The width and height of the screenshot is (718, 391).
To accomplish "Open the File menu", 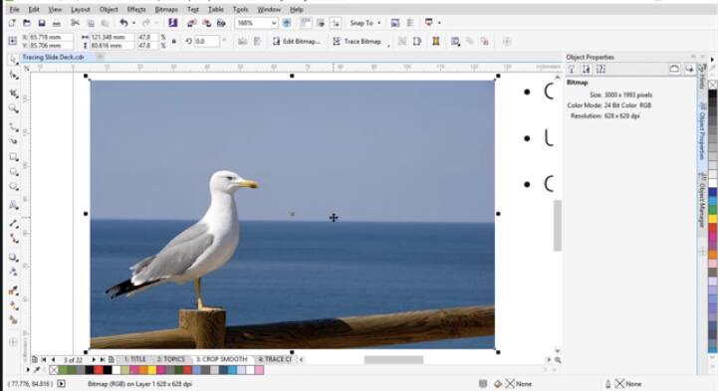I will (14, 9).
